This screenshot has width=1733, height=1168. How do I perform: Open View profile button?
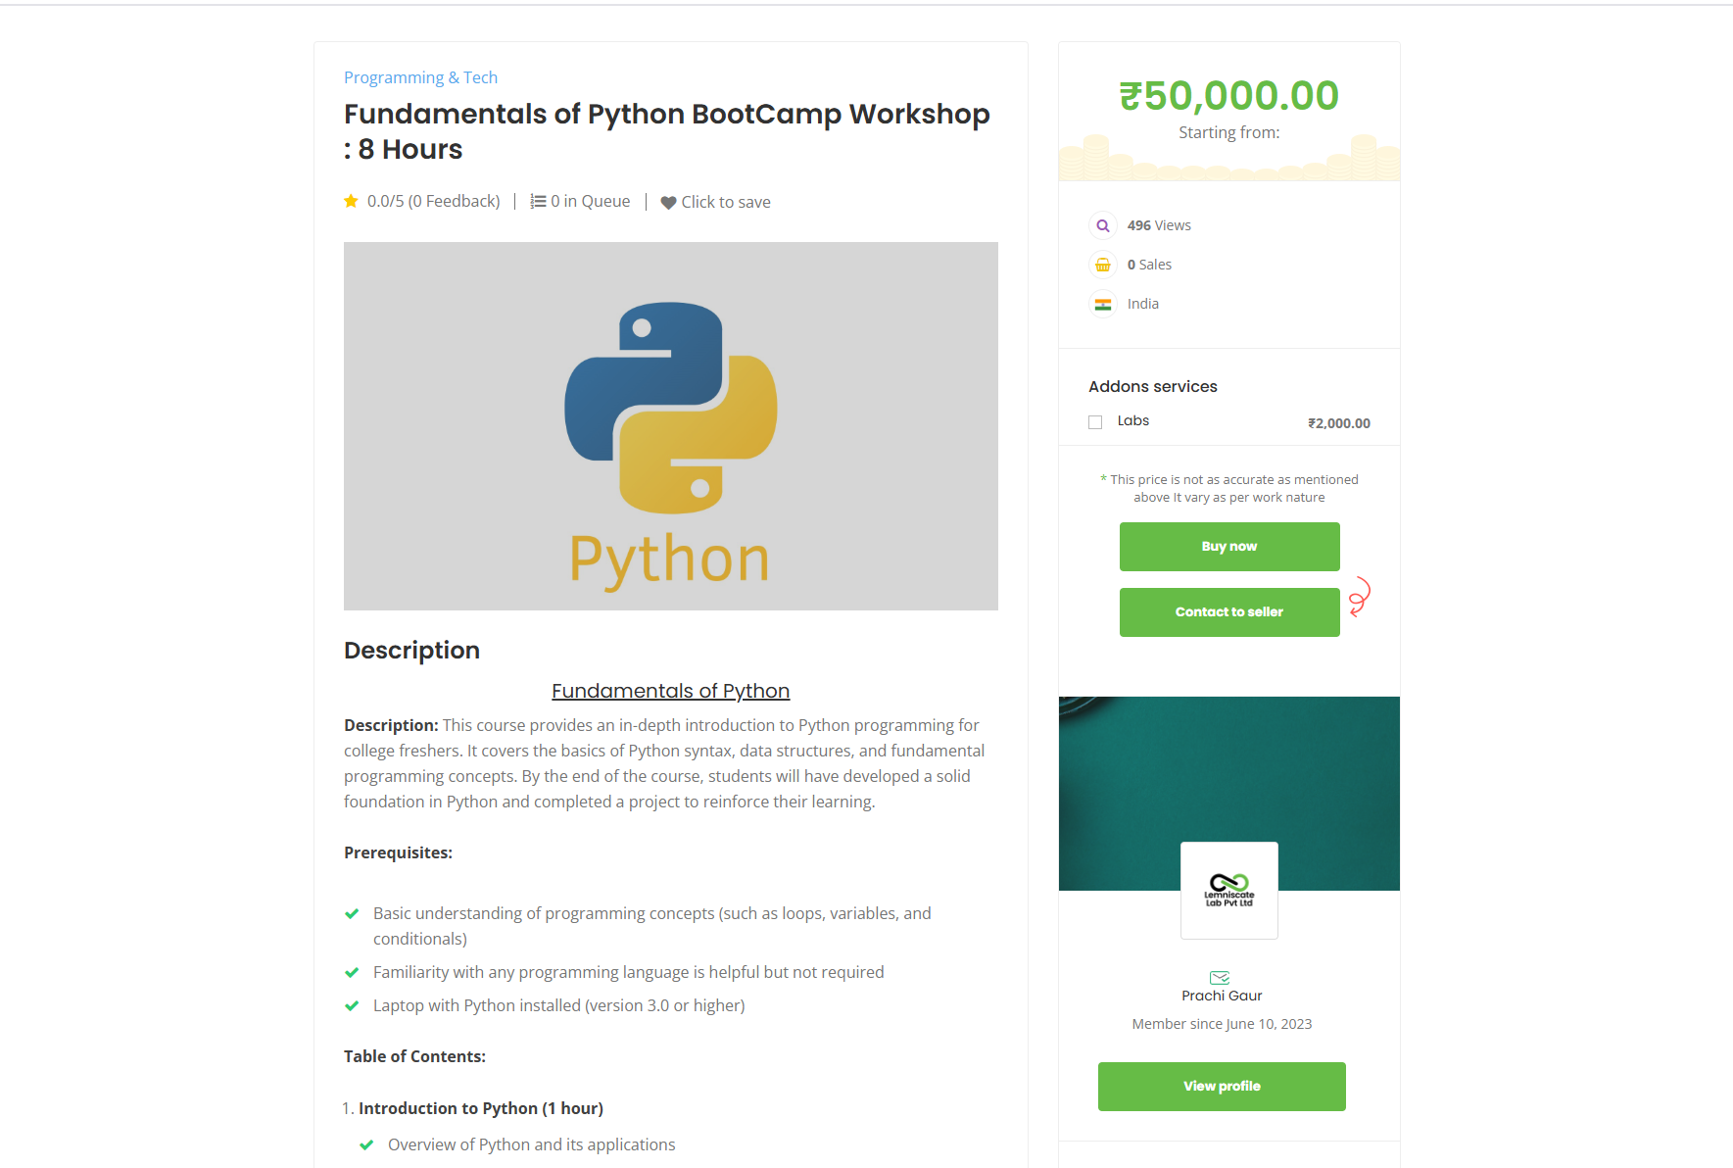tap(1222, 1087)
